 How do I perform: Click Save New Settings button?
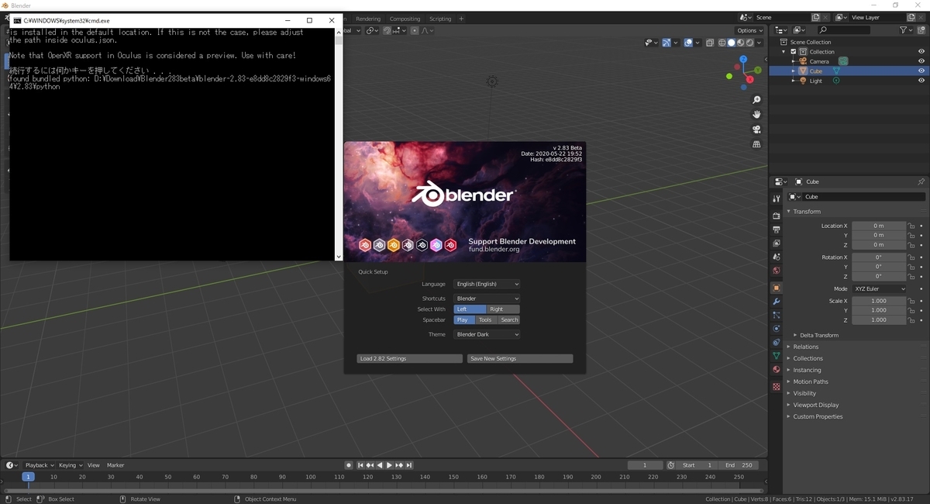click(520, 358)
